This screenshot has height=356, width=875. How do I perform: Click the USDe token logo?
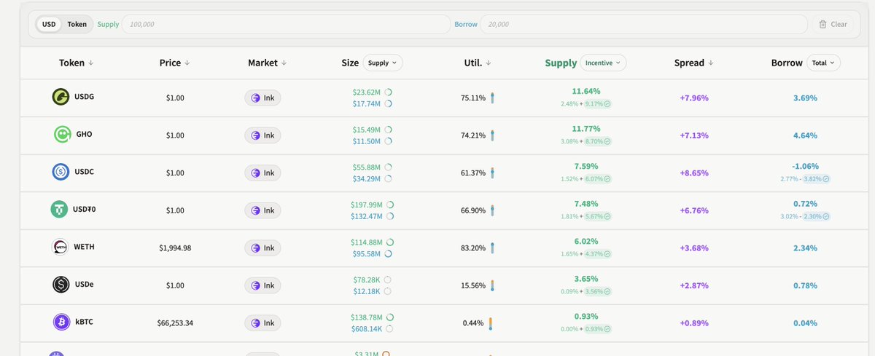[x=61, y=285]
